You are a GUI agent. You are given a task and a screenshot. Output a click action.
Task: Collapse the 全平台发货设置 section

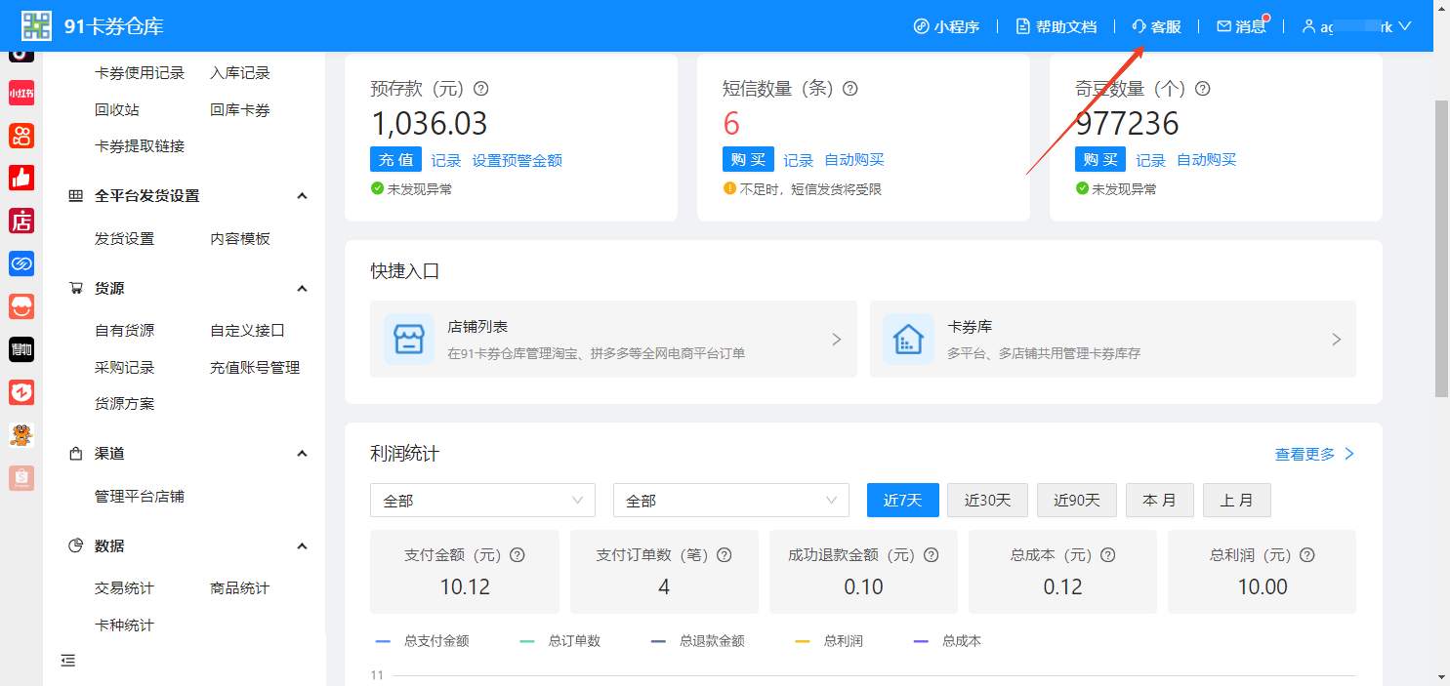tap(302, 196)
